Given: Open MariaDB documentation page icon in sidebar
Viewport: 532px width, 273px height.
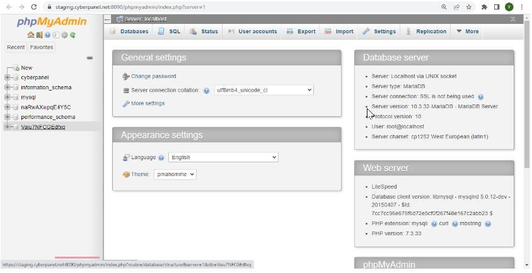Looking at the screenshot, I should coord(56,35).
